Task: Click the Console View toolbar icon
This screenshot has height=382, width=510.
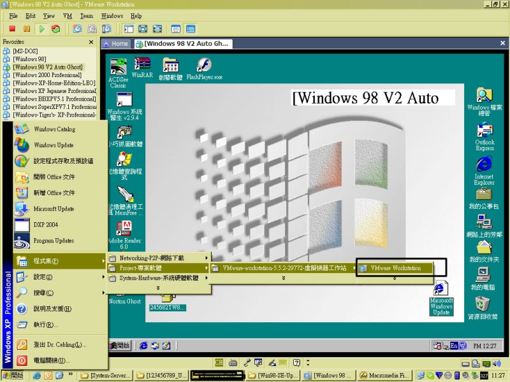Action: point(191,29)
